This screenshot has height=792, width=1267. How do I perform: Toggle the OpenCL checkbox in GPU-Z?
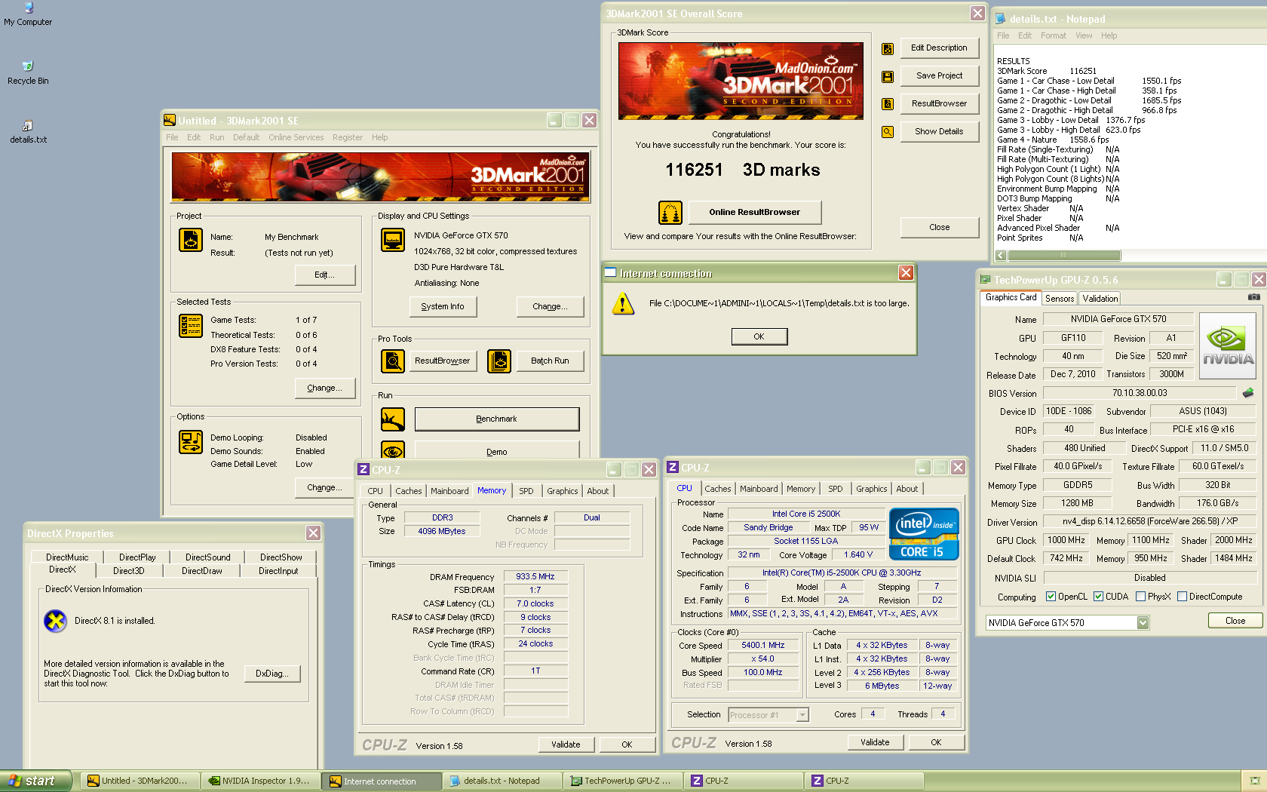pos(1051,597)
